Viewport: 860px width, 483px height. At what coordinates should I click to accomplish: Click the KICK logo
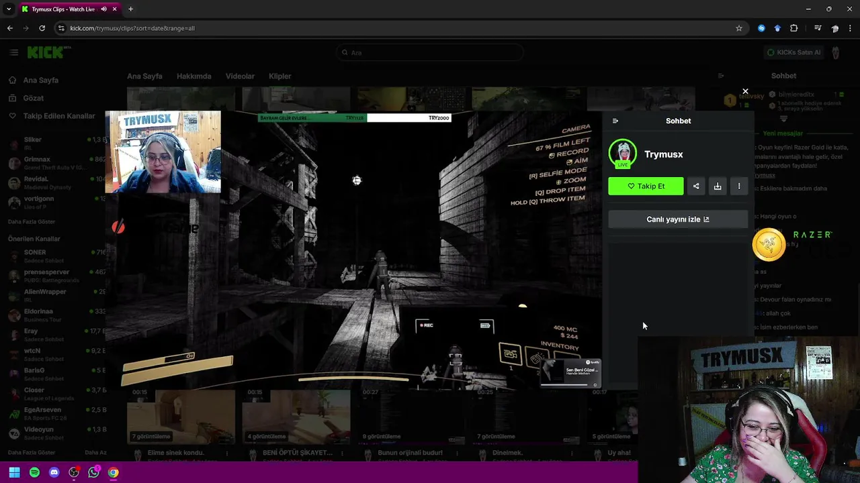(x=49, y=52)
